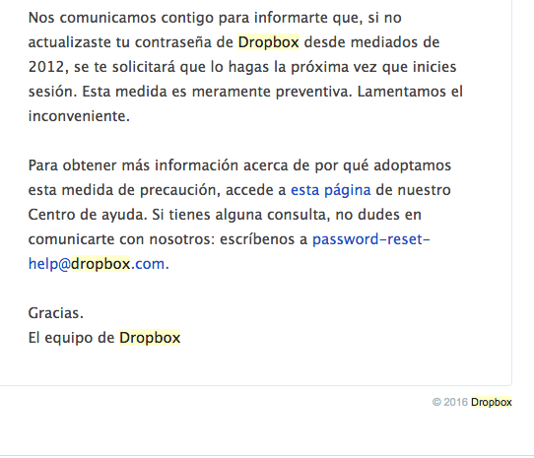This screenshot has width=534, height=458.
Task: Click the text 'El equipo de'
Action: 72,338
